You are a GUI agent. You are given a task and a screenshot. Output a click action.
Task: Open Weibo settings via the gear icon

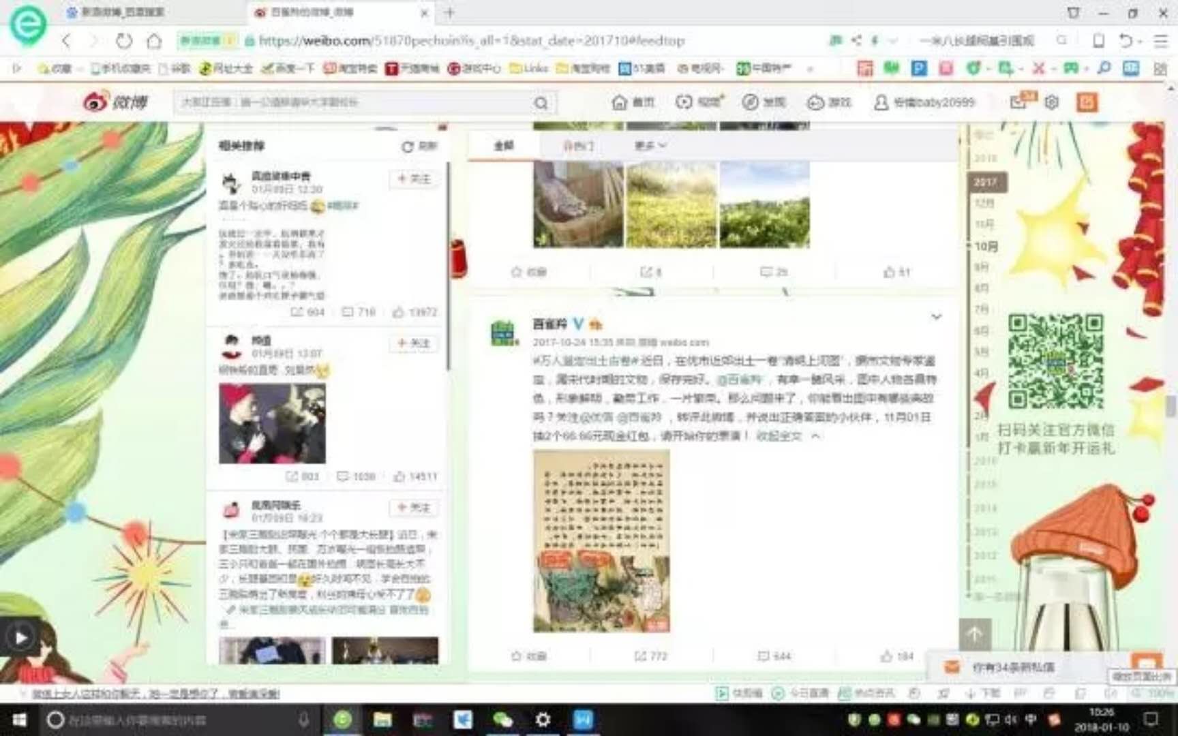[x=1051, y=102]
